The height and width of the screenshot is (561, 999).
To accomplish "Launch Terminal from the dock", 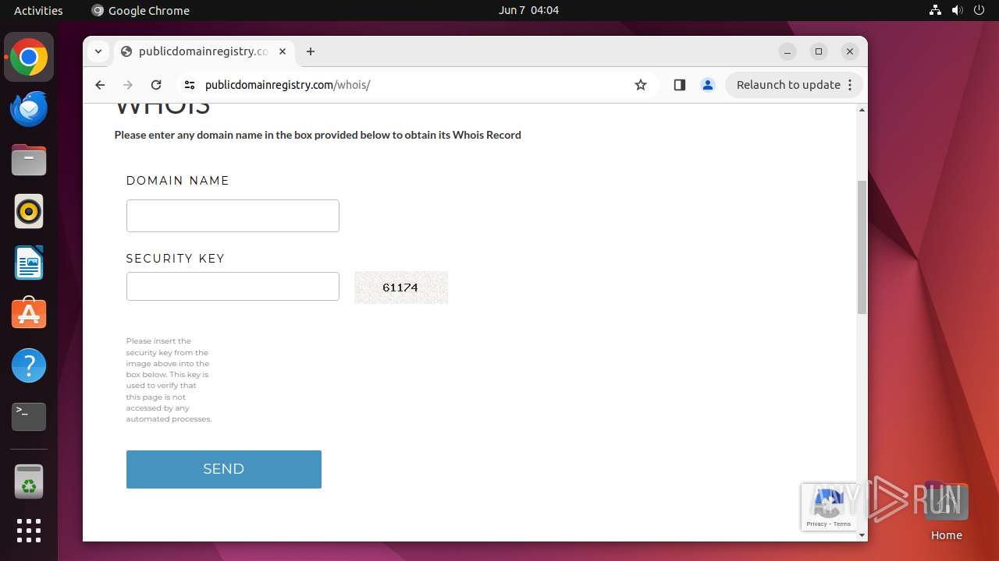I will point(29,417).
